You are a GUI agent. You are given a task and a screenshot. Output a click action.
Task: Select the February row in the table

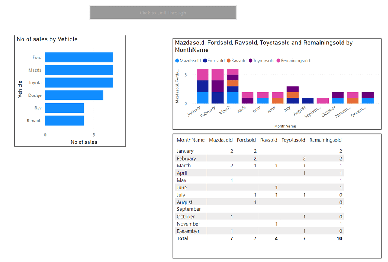click(186, 158)
